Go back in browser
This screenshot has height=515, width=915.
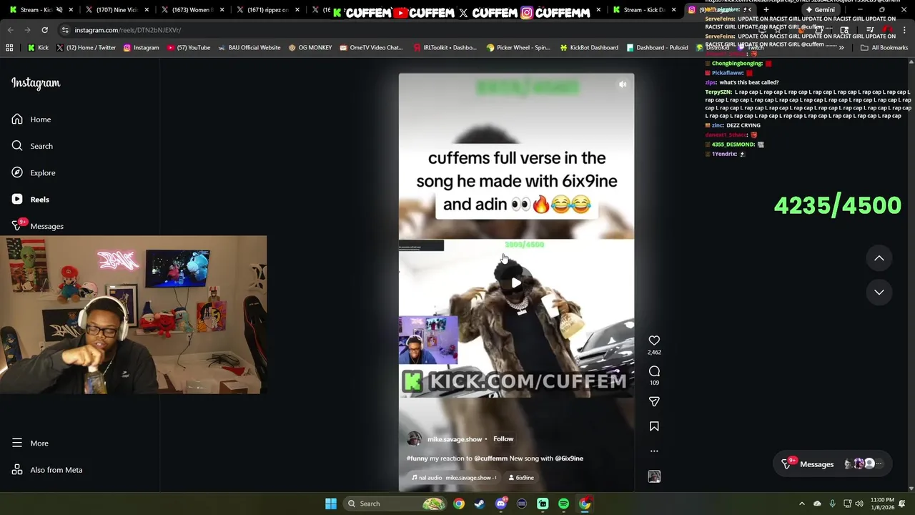[x=10, y=30]
